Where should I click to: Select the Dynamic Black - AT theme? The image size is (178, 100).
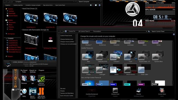tap(144, 56)
